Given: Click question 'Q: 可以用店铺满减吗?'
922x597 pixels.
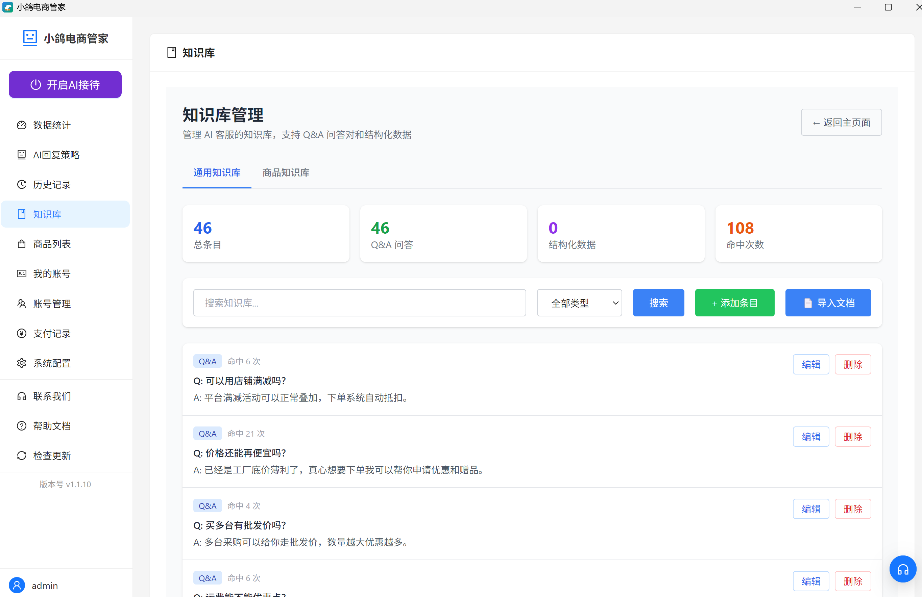Looking at the screenshot, I should tap(239, 381).
